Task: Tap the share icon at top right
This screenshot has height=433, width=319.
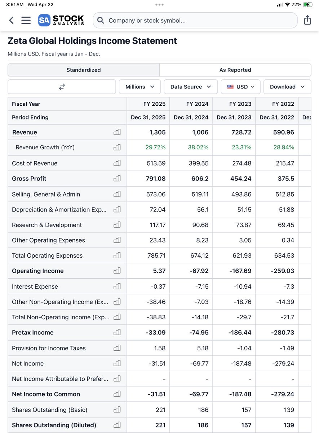Action: 307,20
